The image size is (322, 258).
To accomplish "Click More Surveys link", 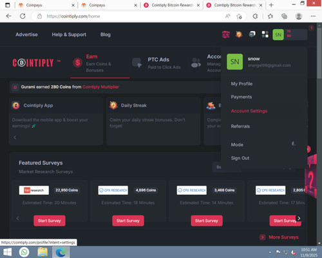I will tap(283, 237).
